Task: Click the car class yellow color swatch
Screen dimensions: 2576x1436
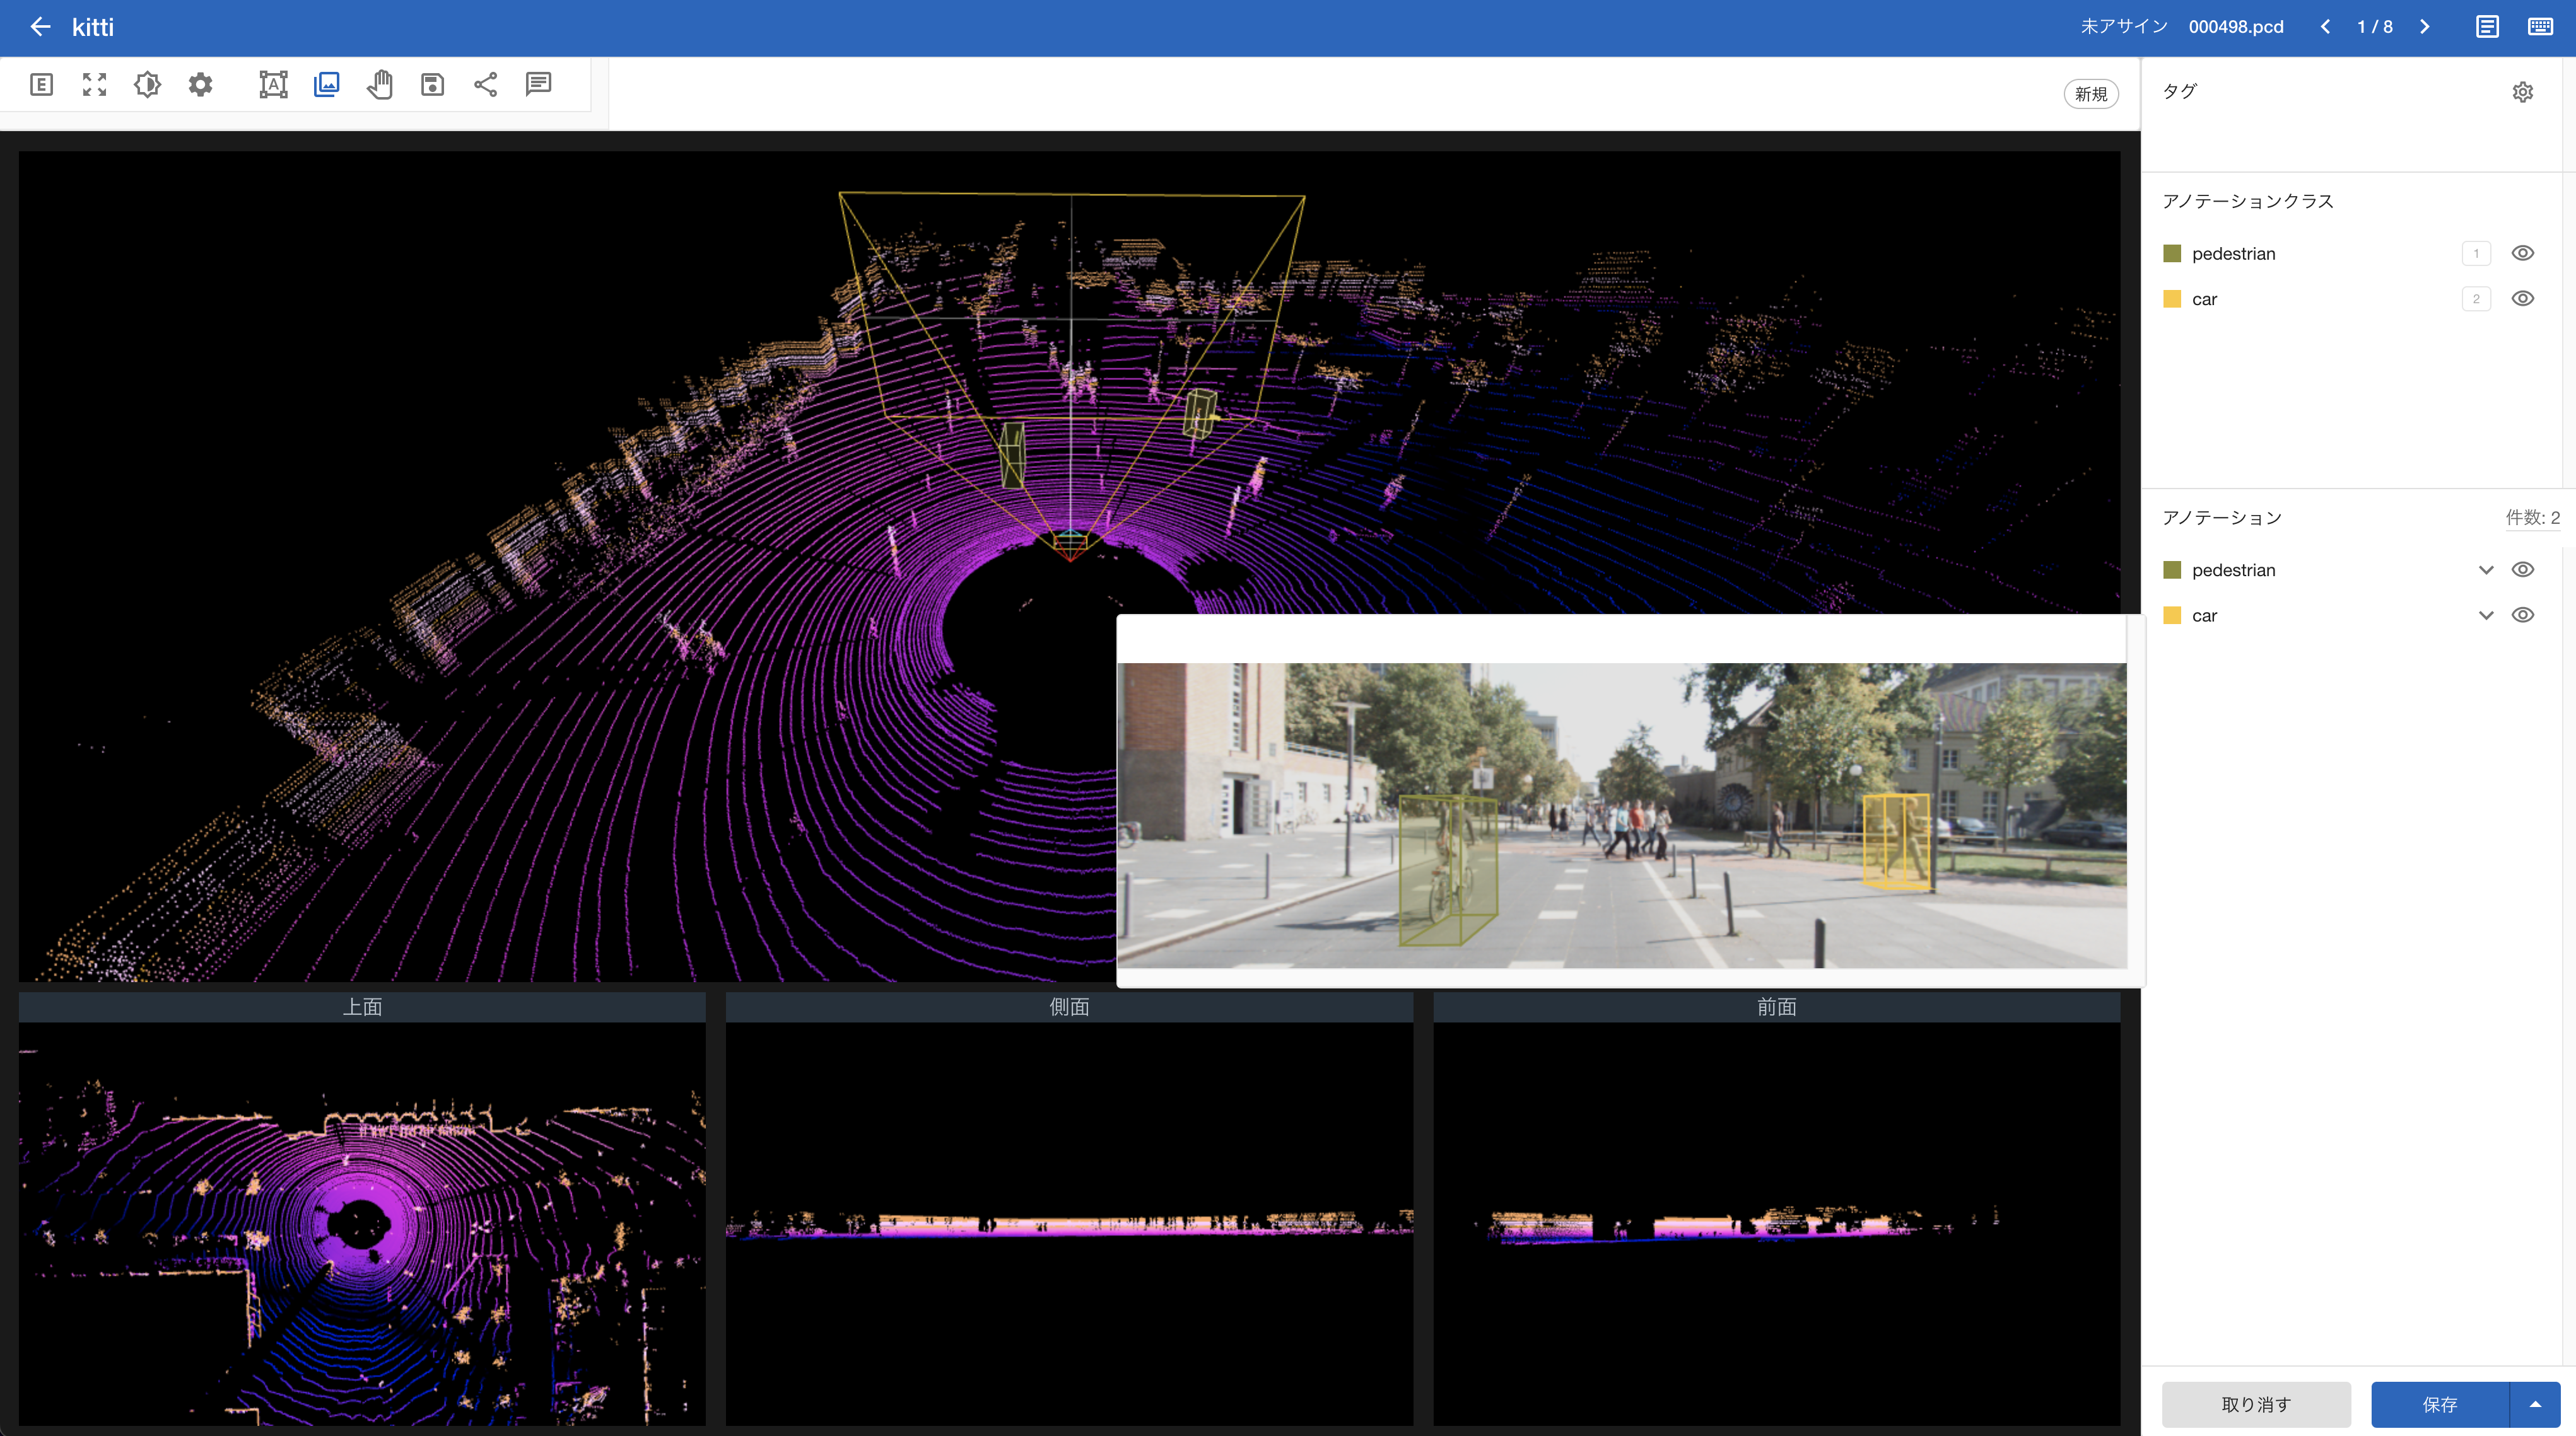Action: [2172, 299]
